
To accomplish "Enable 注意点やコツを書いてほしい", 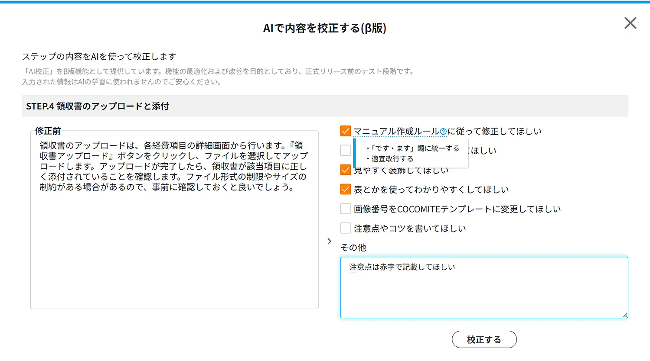I will coord(345,228).
